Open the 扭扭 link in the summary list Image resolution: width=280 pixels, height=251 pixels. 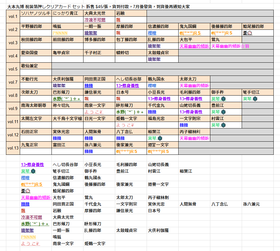pyautogui.click(x=25, y=204)
